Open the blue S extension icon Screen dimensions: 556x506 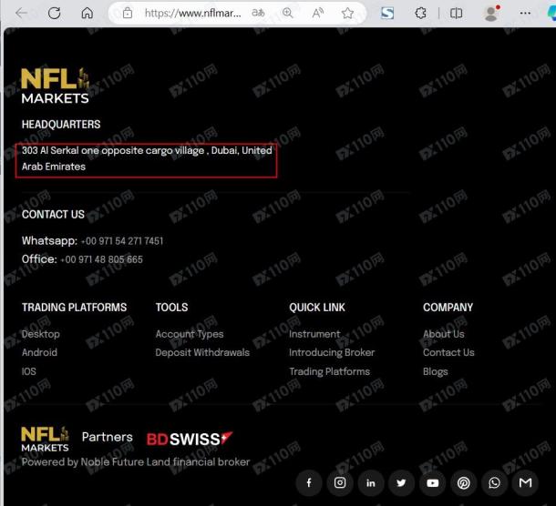coord(387,13)
